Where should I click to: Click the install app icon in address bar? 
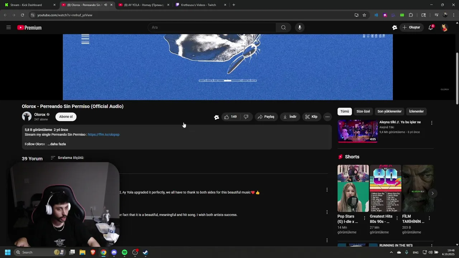(356, 15)
